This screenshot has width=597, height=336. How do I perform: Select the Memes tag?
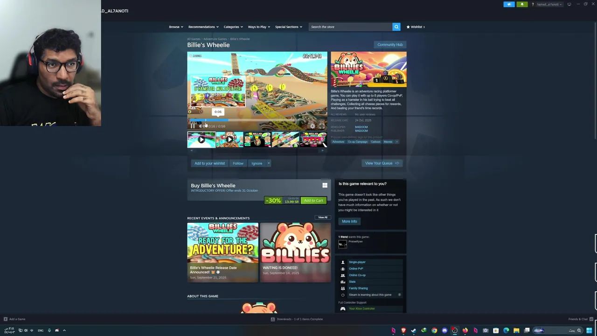[x=388, y=142]
